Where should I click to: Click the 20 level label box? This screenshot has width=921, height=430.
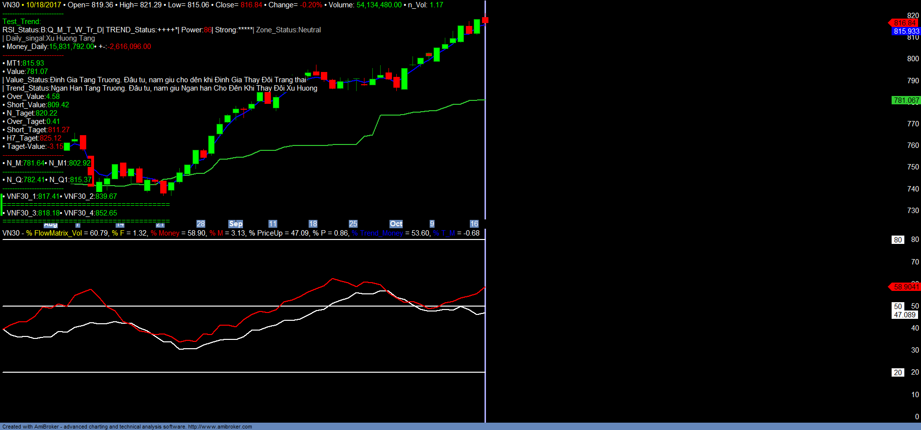(x=897, y=373)
